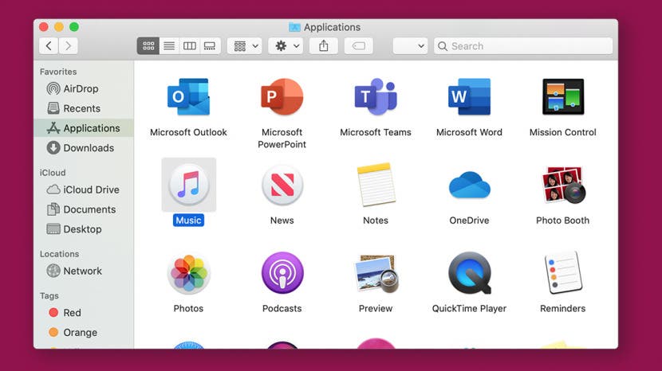Image resolution: width=662 pixels, height=371 pixels.
Task: Click the Microsoft Outlook label
Action: [188, 132]
